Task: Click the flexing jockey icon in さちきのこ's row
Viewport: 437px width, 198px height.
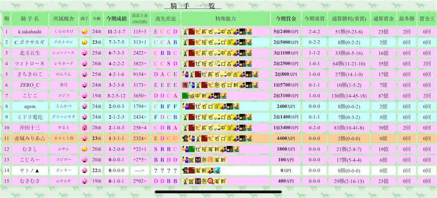Action: (185, 74)
